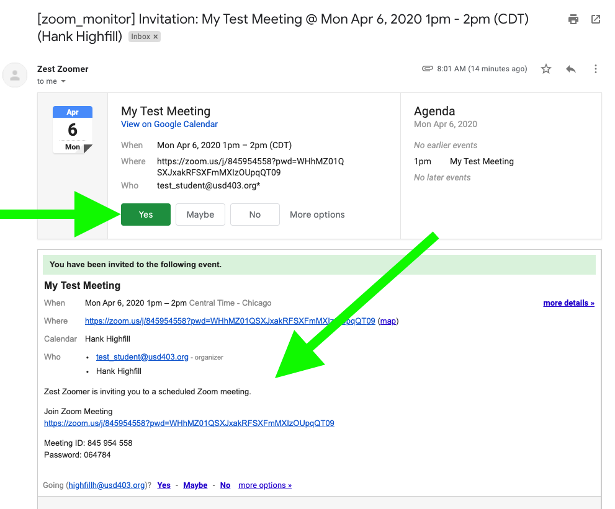Click the Zest Zoomer sender name
The height and width of the screenshot is (509, 615).
63,69
